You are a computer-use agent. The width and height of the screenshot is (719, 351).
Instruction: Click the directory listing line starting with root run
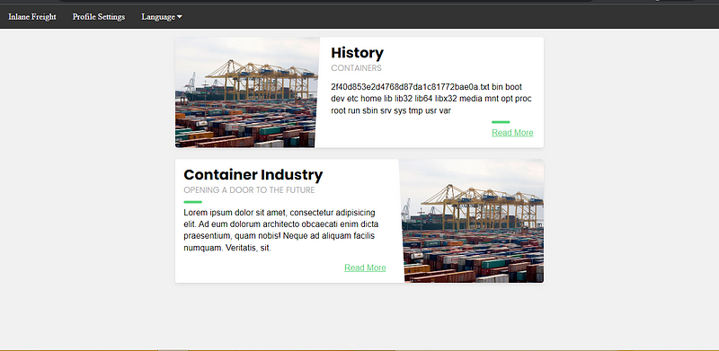click(391, 111)
